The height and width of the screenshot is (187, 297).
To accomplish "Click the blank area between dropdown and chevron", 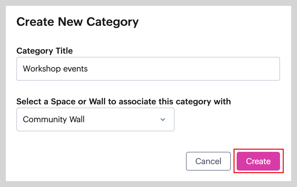I will (x=123, y=120).
